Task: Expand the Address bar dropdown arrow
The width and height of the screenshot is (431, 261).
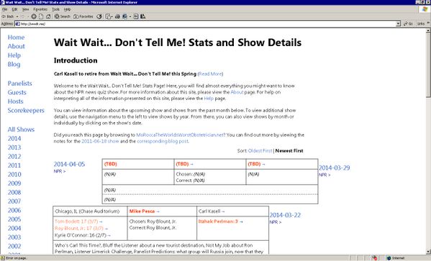Action: coord(399,24)
